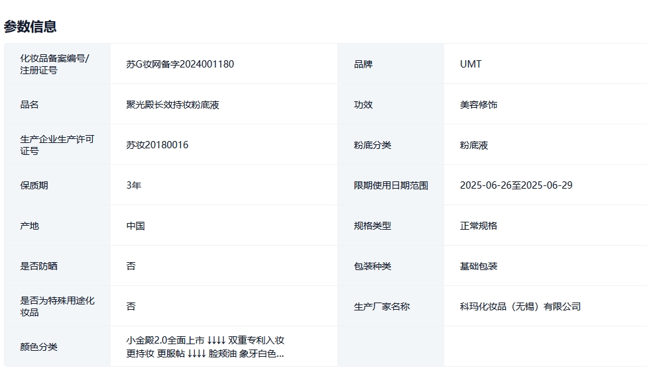Click the 功效 value 美容修饰
Viewport: 647px width, 374px height.
tap(478, 105)
